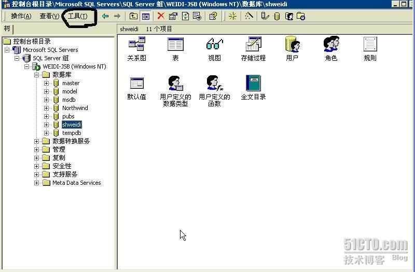Viewport: 415px width, 272px height.
Task: Open the 工具(T) menu
Action: (77, 16)
